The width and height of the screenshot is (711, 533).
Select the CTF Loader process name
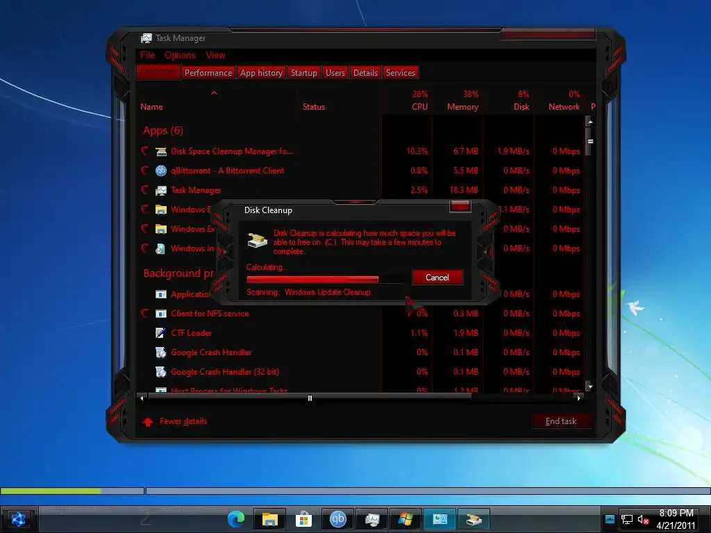click(192, 333)
